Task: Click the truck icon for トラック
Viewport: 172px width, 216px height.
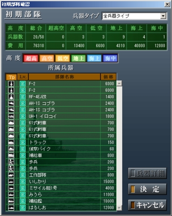Action: point(11,142)
